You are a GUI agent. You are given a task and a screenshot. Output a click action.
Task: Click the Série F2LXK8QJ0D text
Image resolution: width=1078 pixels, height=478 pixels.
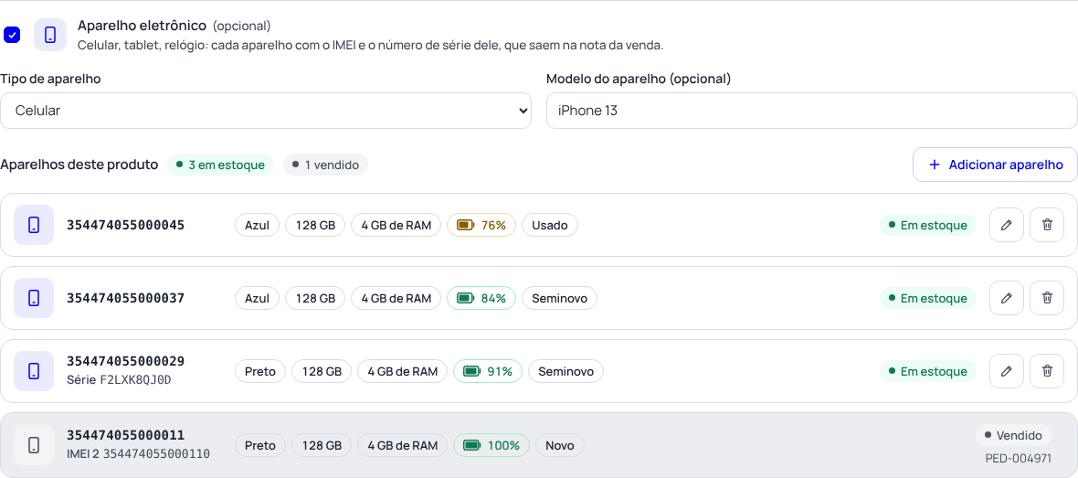[x=118, y=379]
